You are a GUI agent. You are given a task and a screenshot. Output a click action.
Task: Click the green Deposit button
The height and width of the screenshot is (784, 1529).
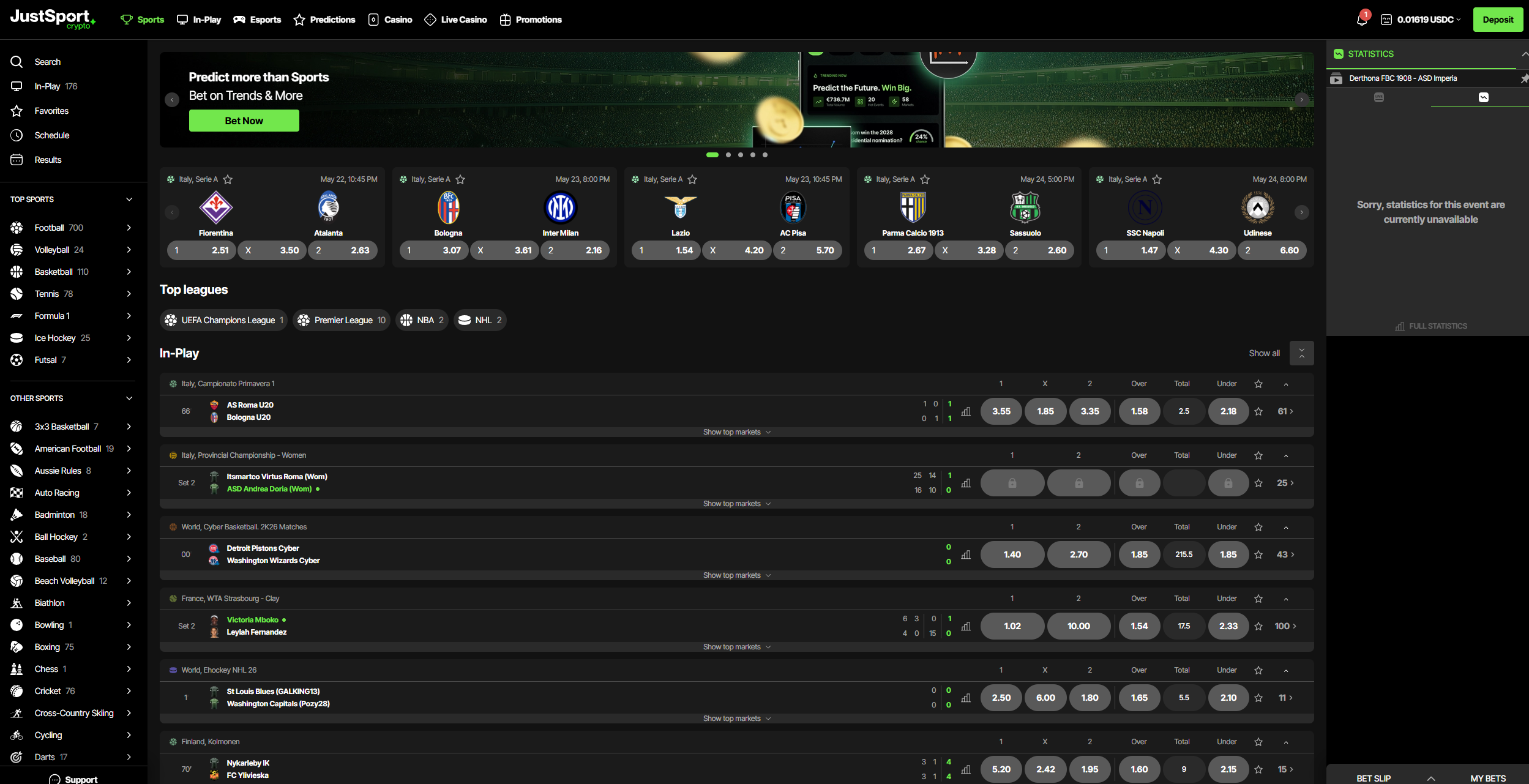click(x=1498, y=20)
